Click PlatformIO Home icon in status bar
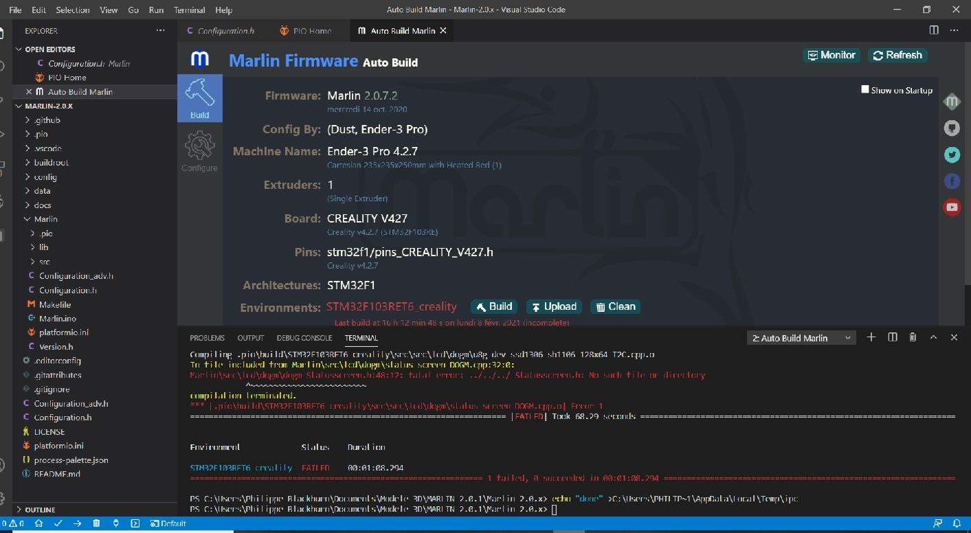This screenshot has width=971, height=533. [x=39, y=523]
